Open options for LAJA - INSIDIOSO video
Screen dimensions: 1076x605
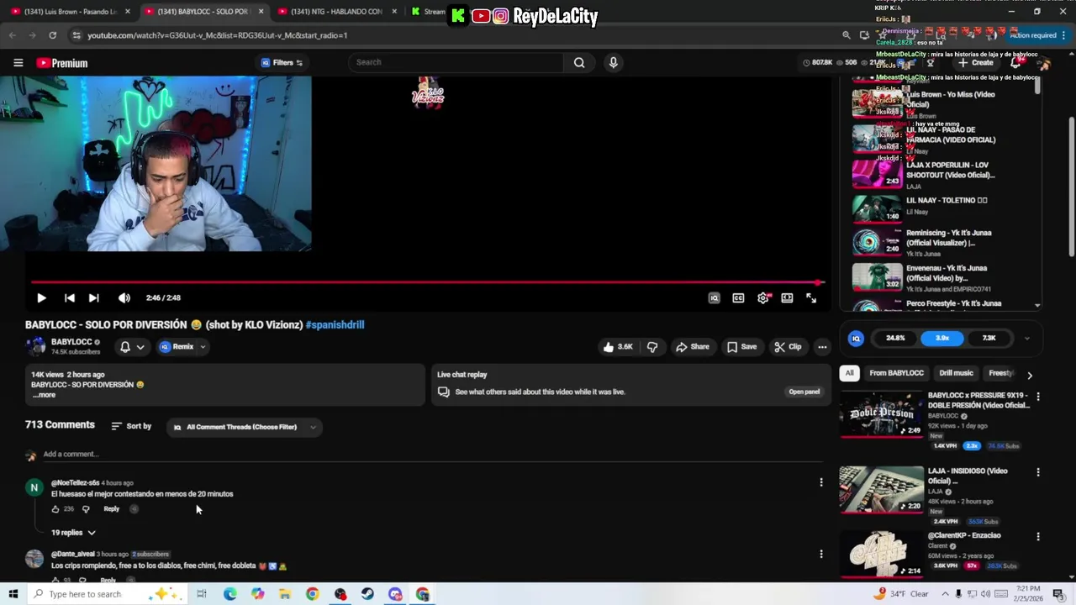click(1038, 472)
